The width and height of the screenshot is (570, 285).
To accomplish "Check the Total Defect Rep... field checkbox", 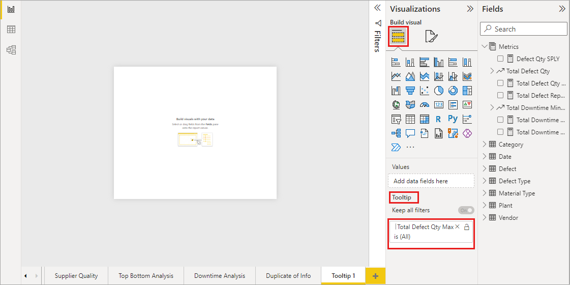I will point(500,95).
